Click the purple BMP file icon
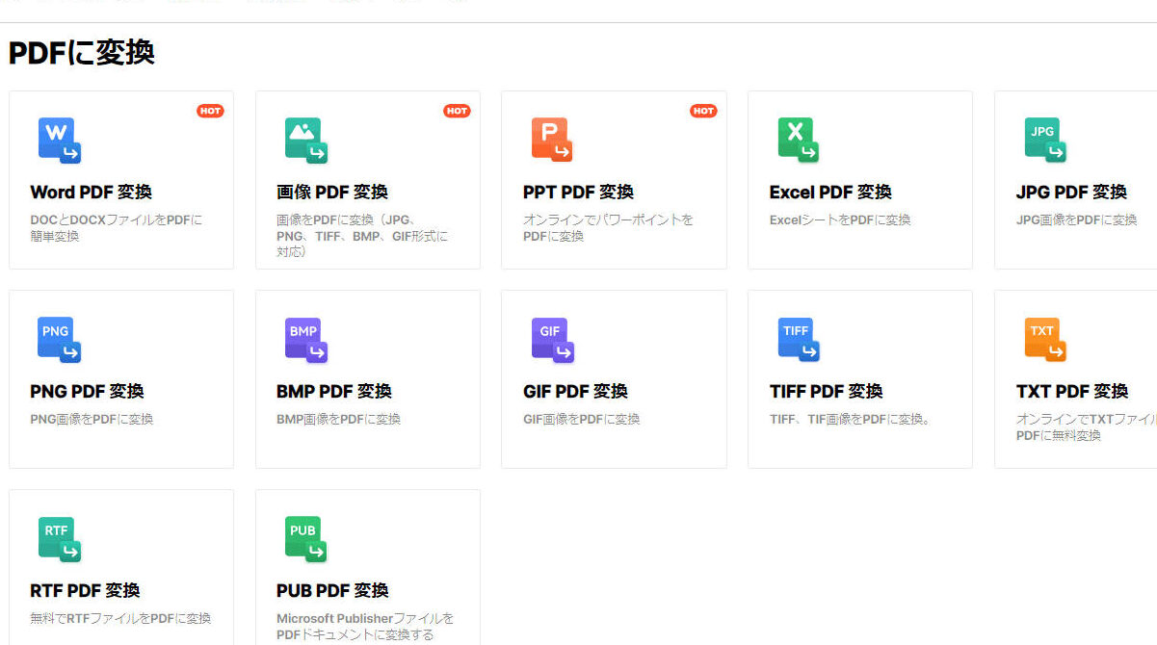This screenshot has width=1157, height=645. click(x=306, y=340)
